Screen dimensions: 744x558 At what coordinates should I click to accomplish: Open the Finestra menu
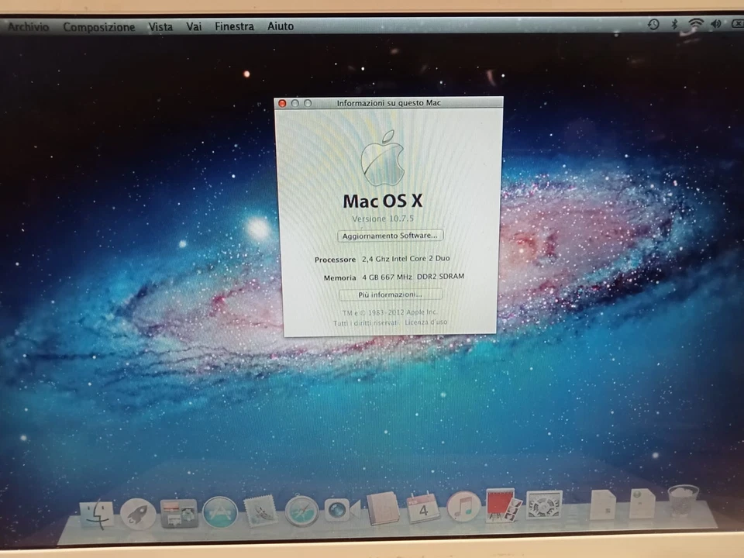click(234, 26)
